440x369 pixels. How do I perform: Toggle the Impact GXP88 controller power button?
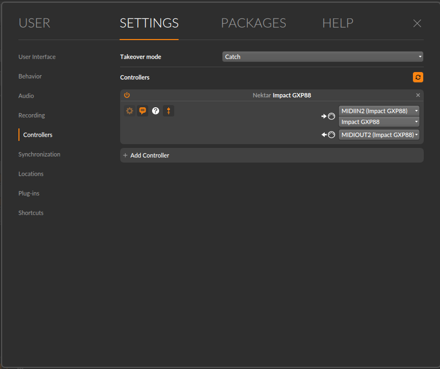(x=127, y=95)
